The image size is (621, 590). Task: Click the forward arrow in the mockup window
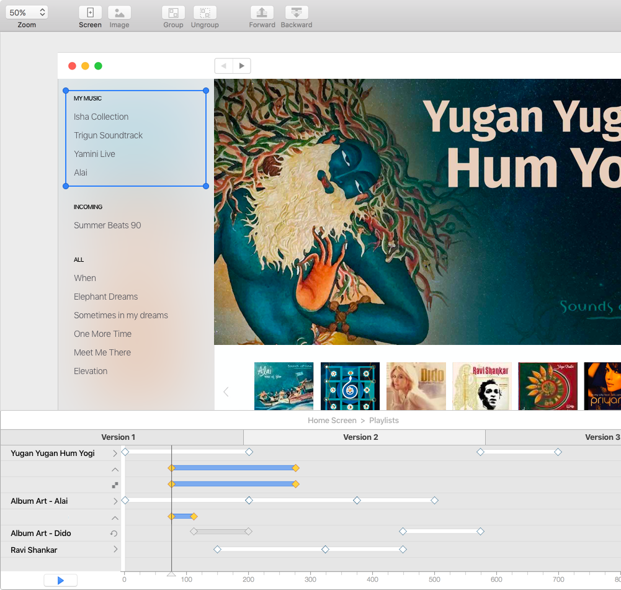[242, 66]
